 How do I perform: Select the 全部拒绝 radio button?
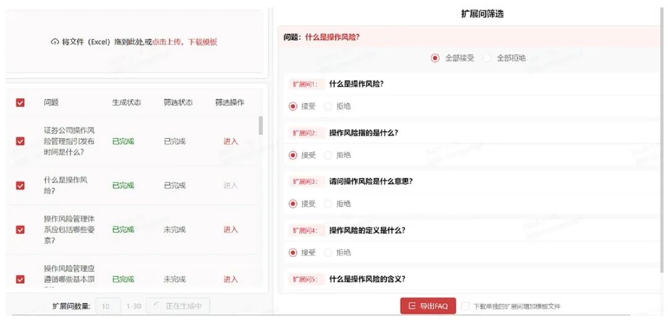487,58
